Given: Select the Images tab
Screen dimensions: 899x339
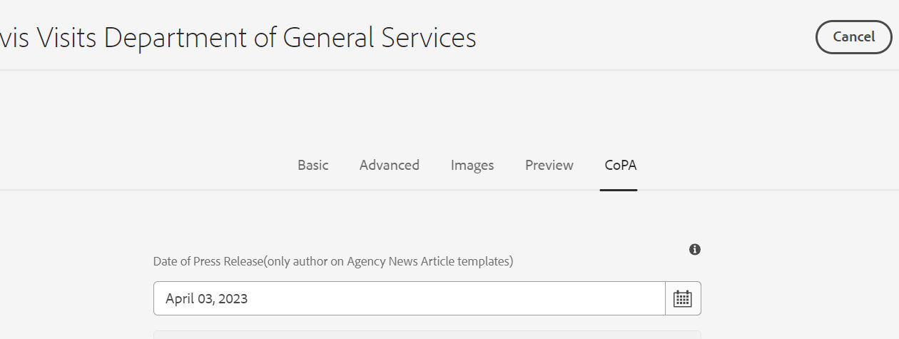Looking at the screenshot, I should tap(472, 165).
